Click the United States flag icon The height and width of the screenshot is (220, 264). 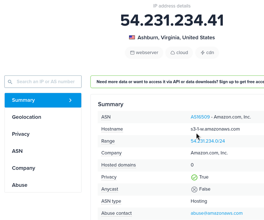point(132,38)
